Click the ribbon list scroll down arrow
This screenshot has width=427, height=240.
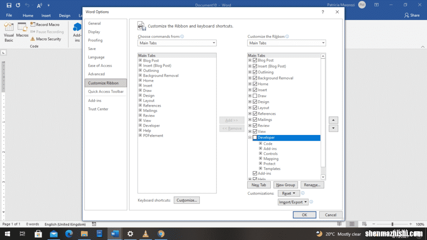[x=323, y=177]
